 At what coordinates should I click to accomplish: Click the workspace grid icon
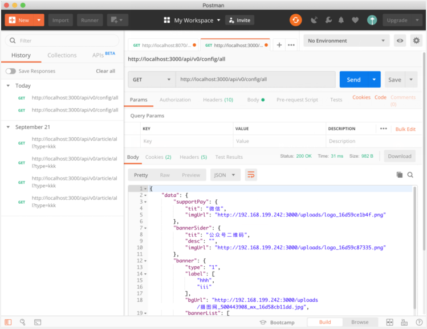click(x=166, y=20)
